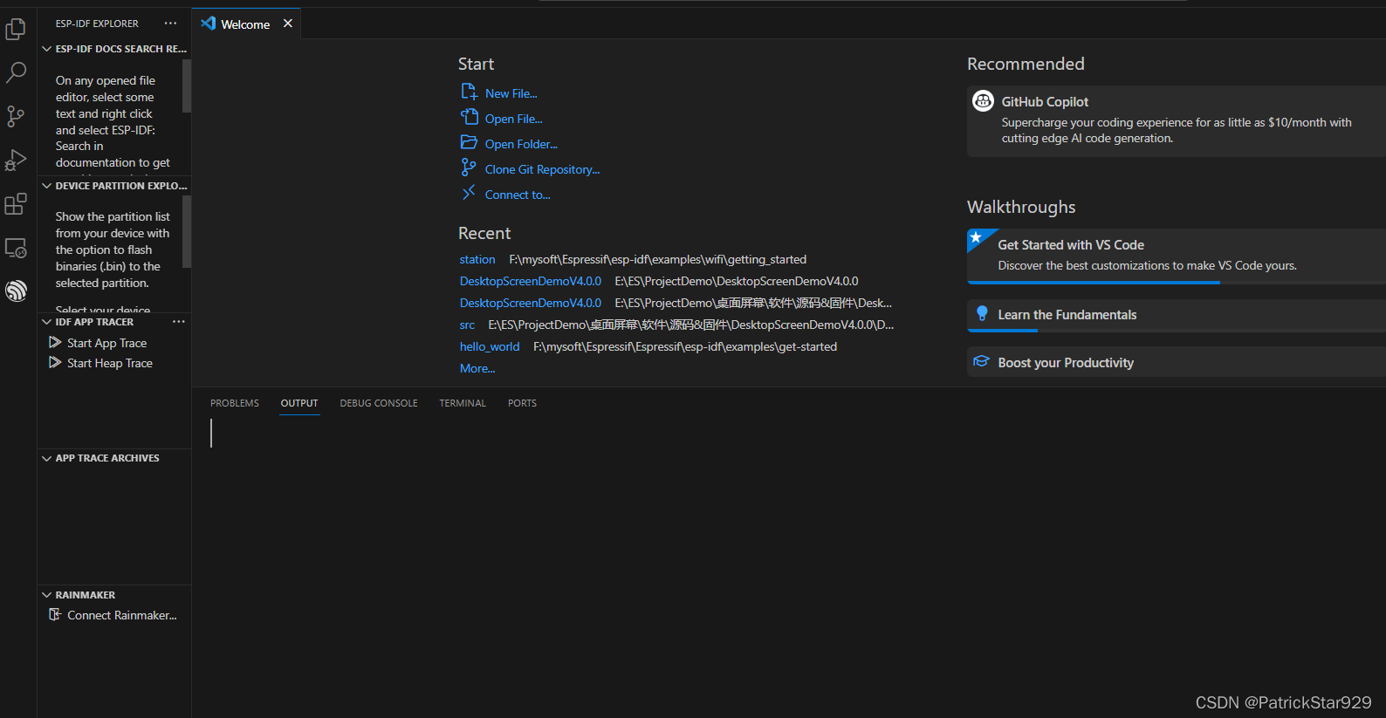Open the Explorer view in activity bar
Screen dimensions: 1386x718
16,30
